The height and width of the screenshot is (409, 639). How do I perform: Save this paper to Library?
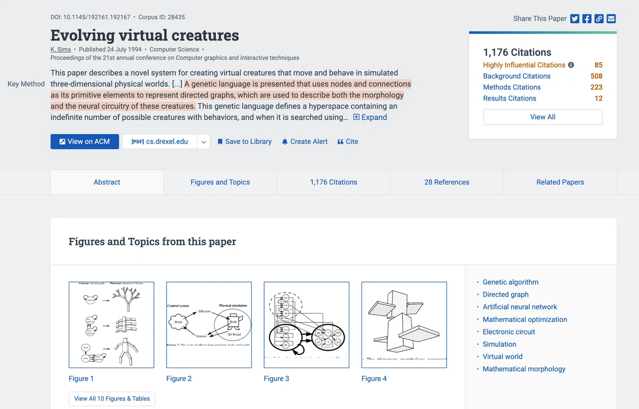point(244,141)
